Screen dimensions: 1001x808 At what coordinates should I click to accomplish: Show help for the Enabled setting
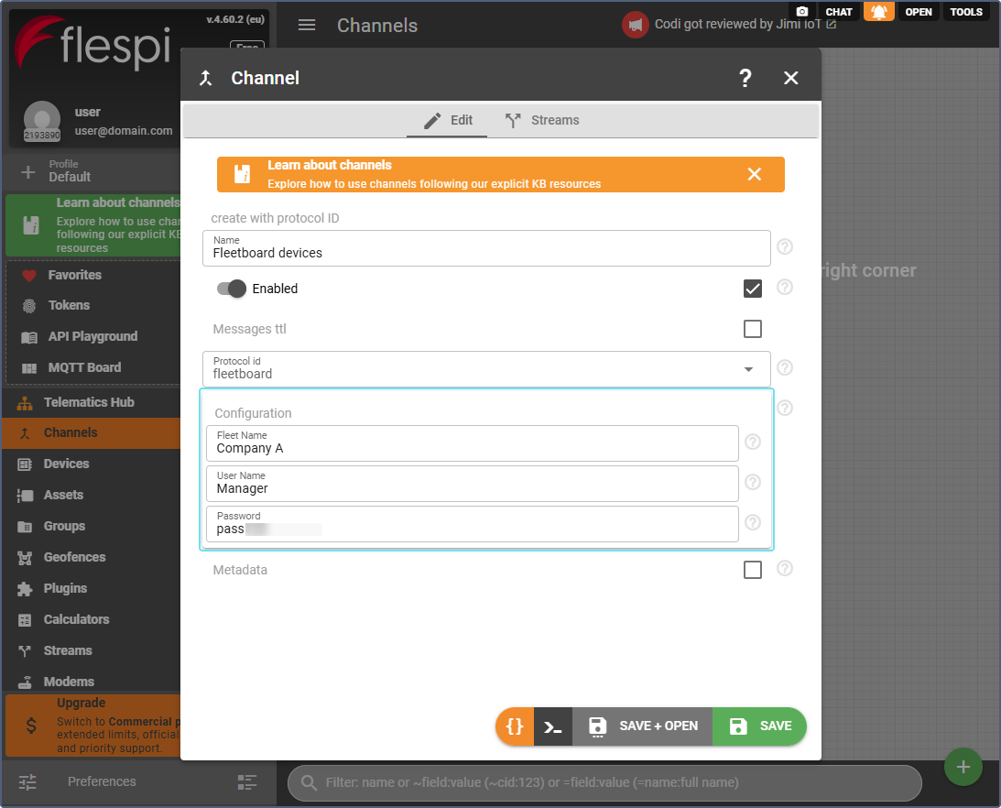[x=785, y=288]
